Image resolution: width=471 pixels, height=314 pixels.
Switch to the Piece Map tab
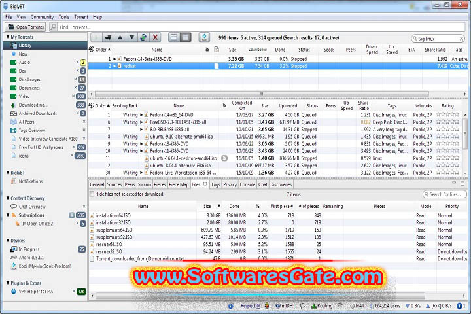tap(179, 184)
